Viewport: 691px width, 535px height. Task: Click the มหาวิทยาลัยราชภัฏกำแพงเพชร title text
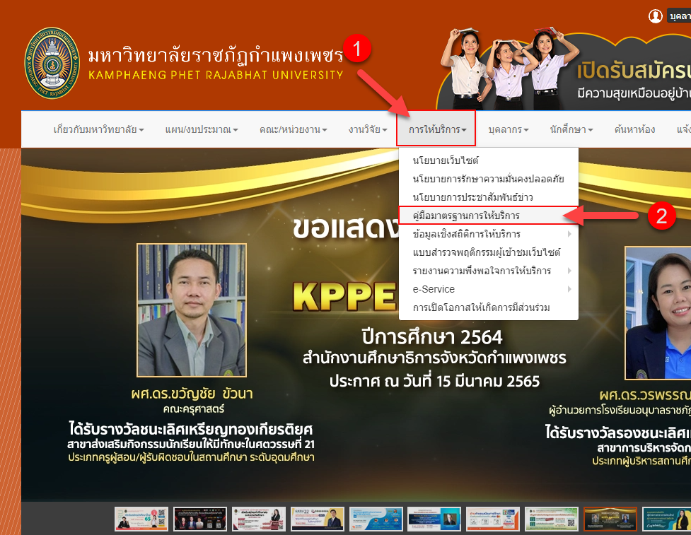(x=216, y=56)
